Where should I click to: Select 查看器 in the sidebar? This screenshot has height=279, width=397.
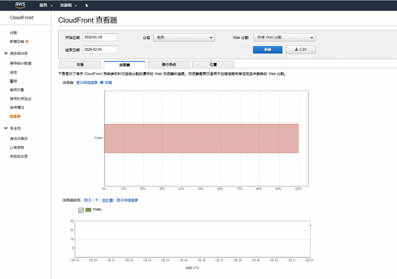(x=15, y=117)
